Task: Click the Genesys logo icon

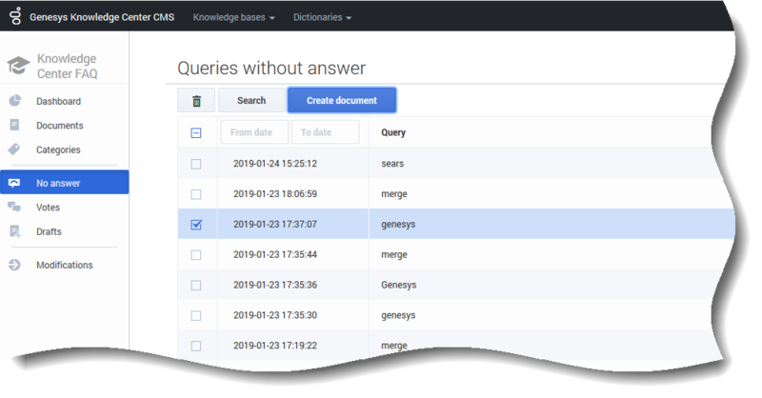Action: pos(15,17)
